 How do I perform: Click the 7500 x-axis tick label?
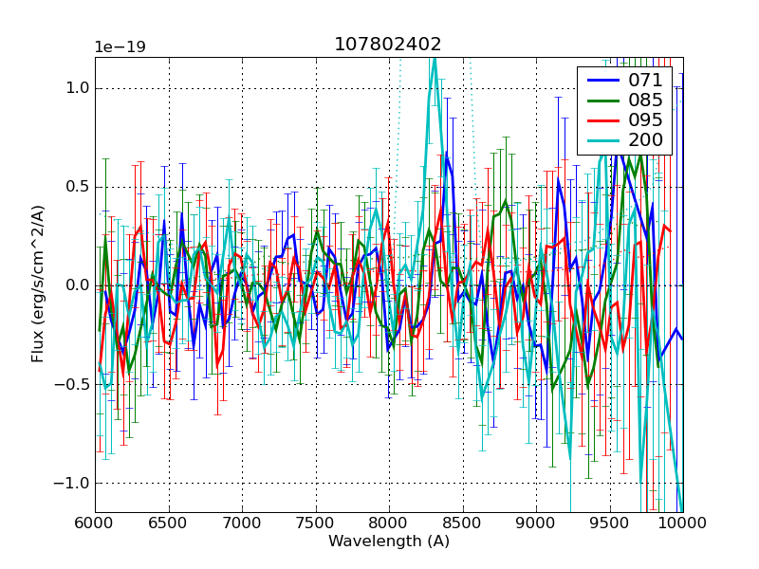click(315, 523)
